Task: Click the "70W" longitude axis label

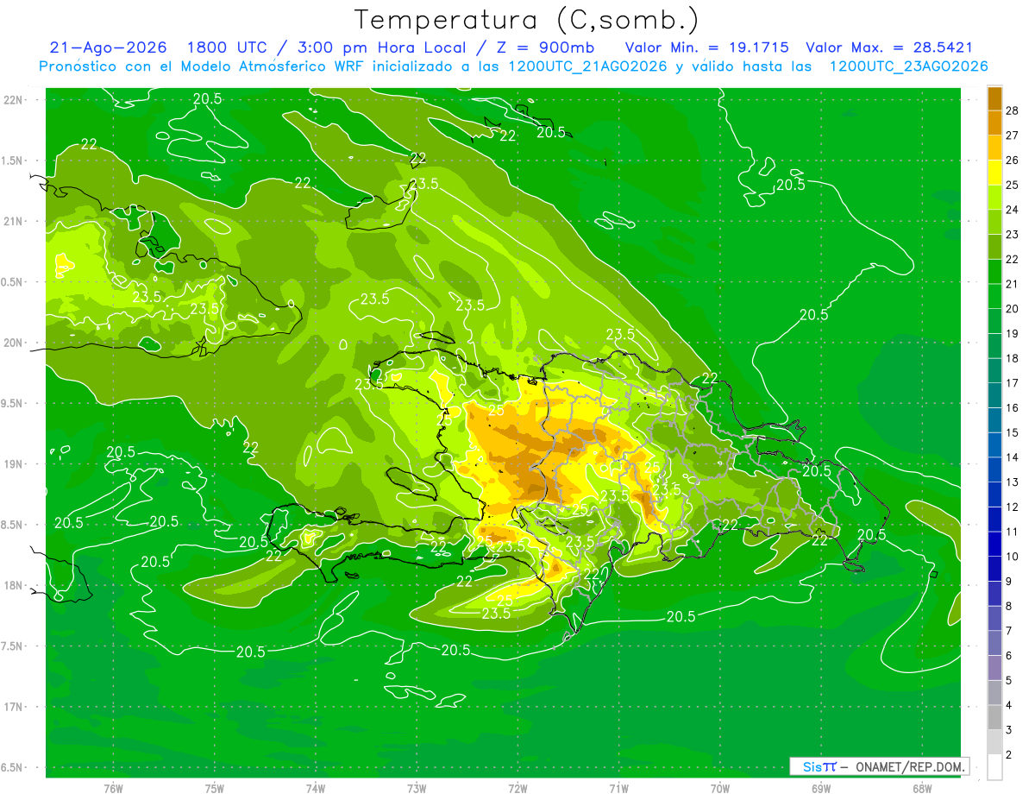Action: pos(720,788)
